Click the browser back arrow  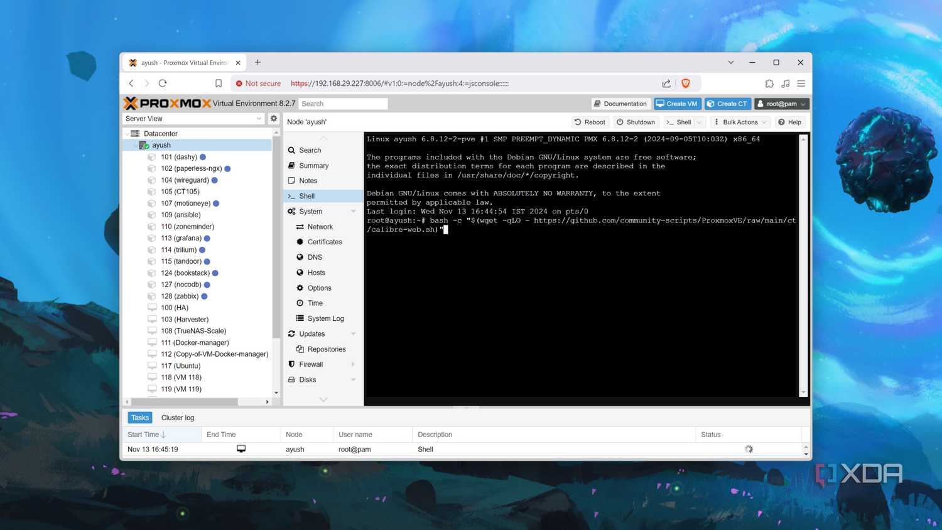(131, 83)
